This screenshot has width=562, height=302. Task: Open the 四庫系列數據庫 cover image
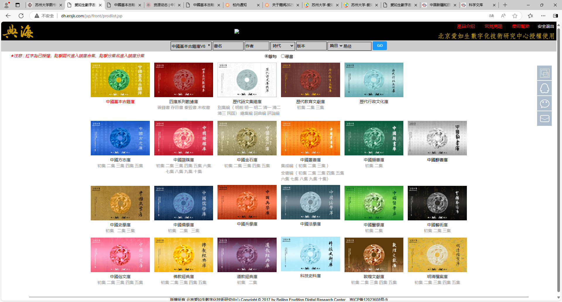click(184, 80)
